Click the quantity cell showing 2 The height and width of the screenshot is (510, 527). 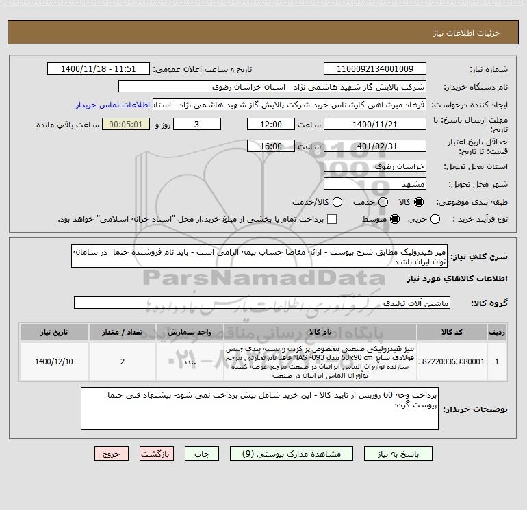pos(123,361)
